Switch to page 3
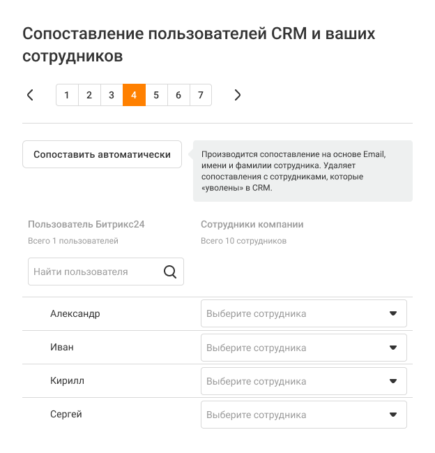Viewport: 435px width, 453px height. pyautogui.click(x=112, y=95)
